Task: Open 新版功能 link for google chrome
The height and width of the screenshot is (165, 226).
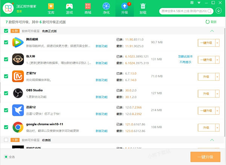Action: (x=102, y=131)
